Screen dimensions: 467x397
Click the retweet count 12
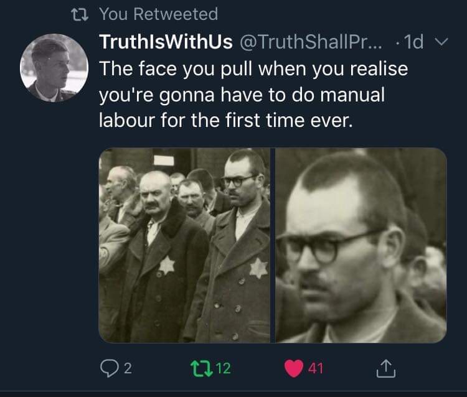(x=223, y=368)
